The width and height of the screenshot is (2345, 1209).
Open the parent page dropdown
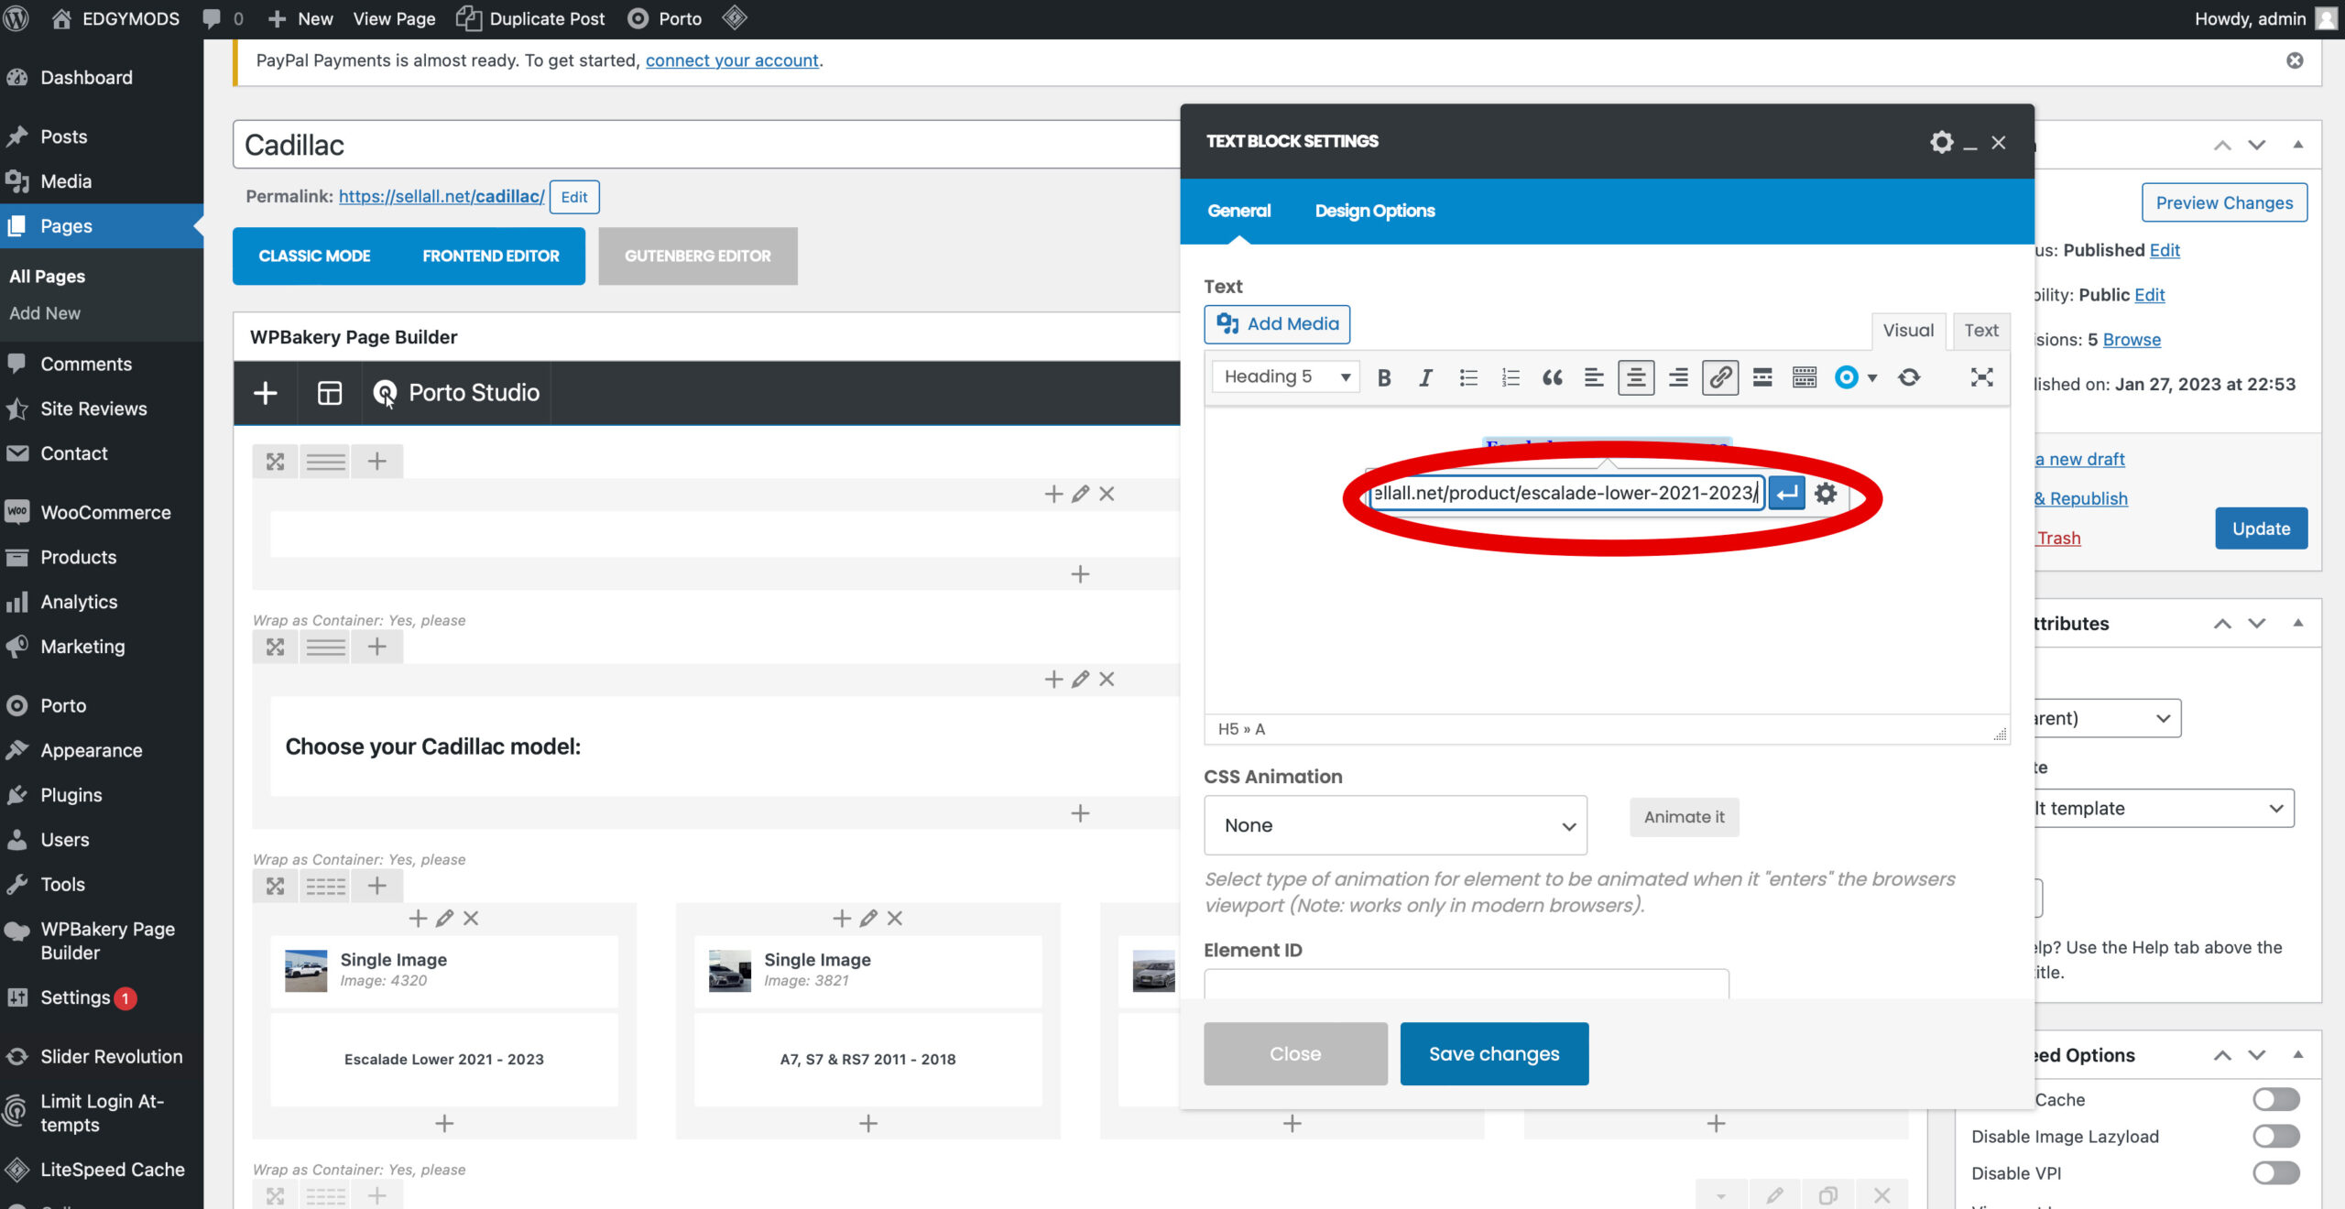[2107, 718]
